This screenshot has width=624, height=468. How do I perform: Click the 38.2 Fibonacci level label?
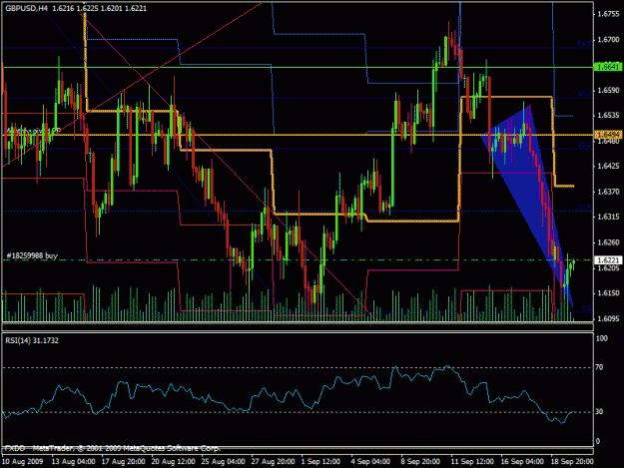(x=585, y=145)
